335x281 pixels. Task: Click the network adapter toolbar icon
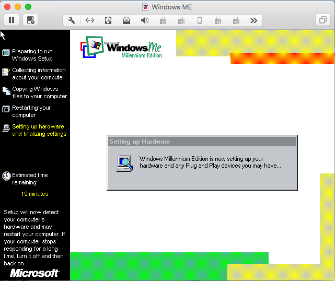click(x=90, y=20)
